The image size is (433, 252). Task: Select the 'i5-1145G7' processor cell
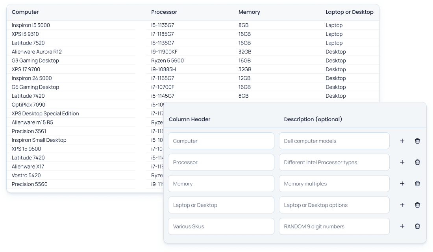pyautogui.click(x=163, y=96)
